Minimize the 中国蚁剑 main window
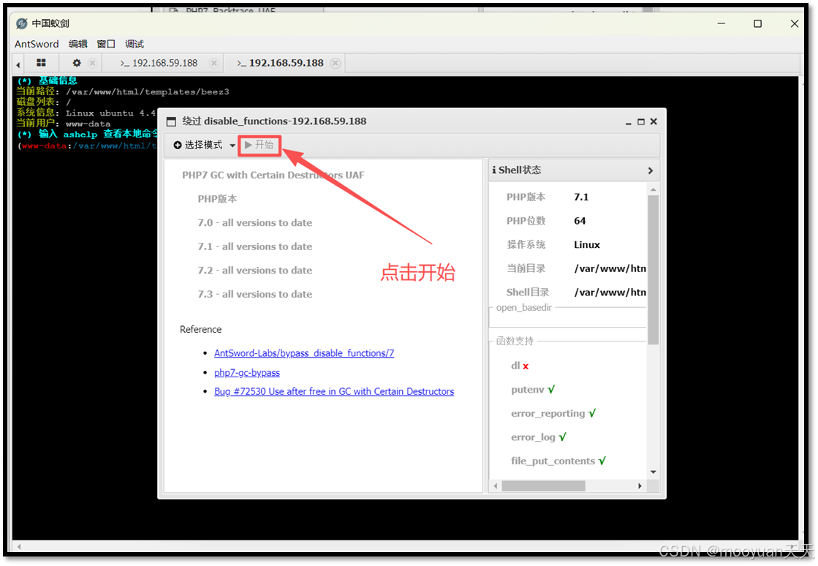 click(x=721, y=23)
